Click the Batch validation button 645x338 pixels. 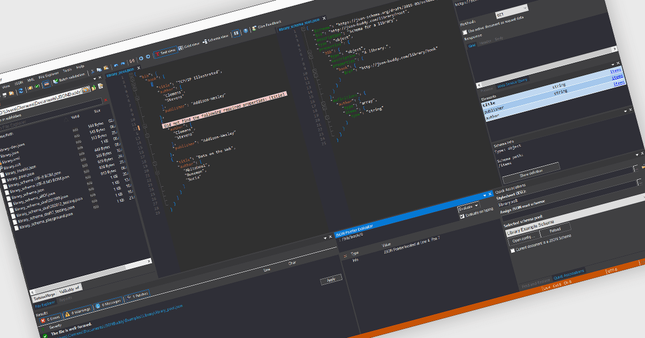[69, 78]
